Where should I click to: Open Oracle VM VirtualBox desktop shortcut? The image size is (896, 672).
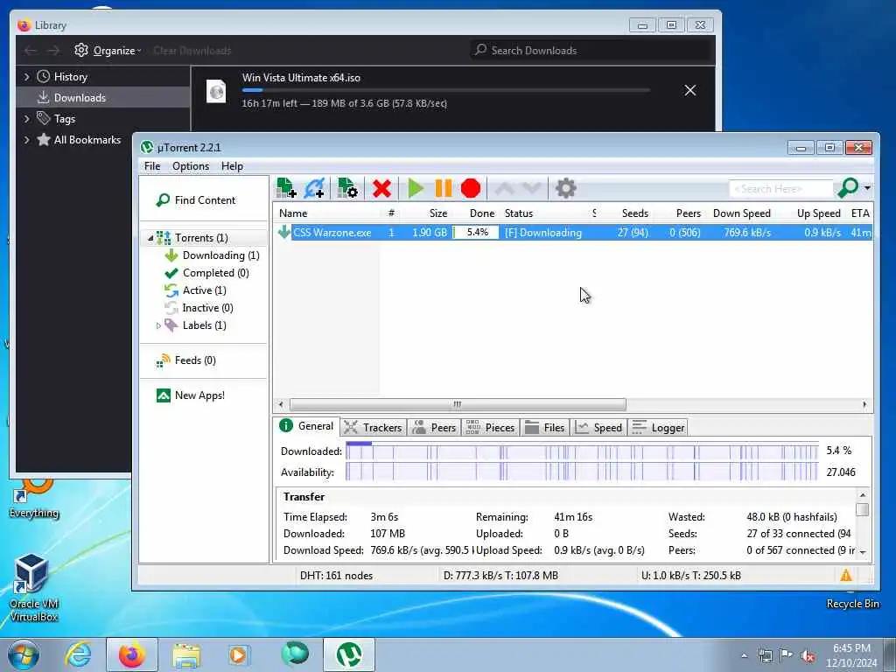[x=33, y=587]
